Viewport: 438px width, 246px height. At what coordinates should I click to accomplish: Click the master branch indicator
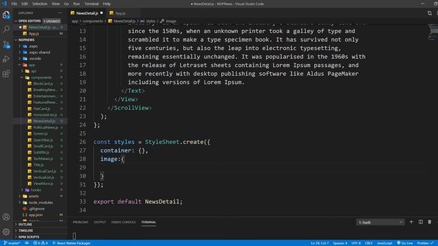pos(12,243)
